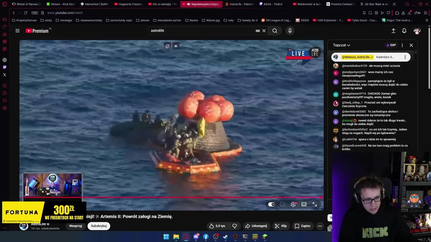Open the YouTube create upload icon

[393, 31]
